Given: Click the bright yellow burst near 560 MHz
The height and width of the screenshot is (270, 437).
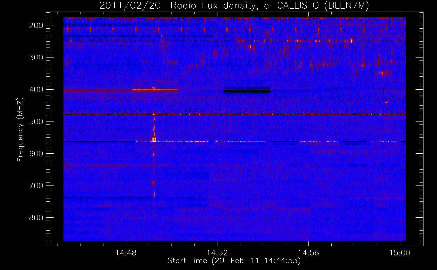Looking at the screenshot, I should pyautogui.click(x=154, y=140).
